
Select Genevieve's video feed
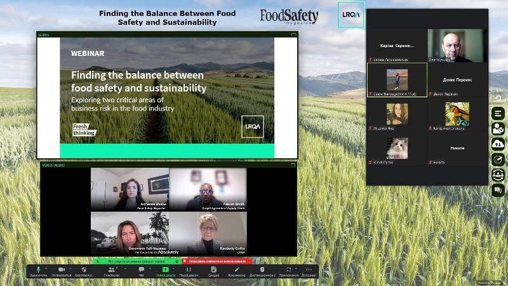(x=130, y=233)
